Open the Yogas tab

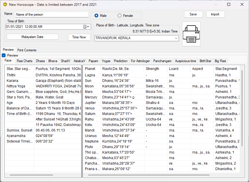point(106,61)
